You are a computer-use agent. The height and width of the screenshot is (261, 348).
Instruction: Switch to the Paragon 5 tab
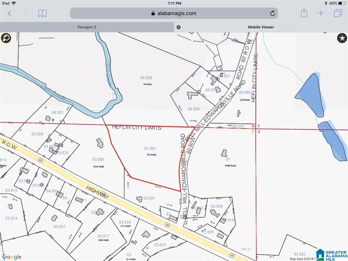click(87, 27)
